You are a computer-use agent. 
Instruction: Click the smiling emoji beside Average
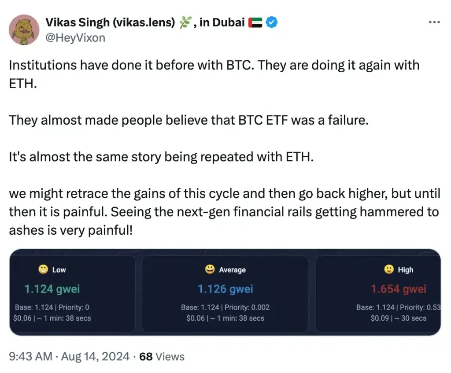point(210,269)
